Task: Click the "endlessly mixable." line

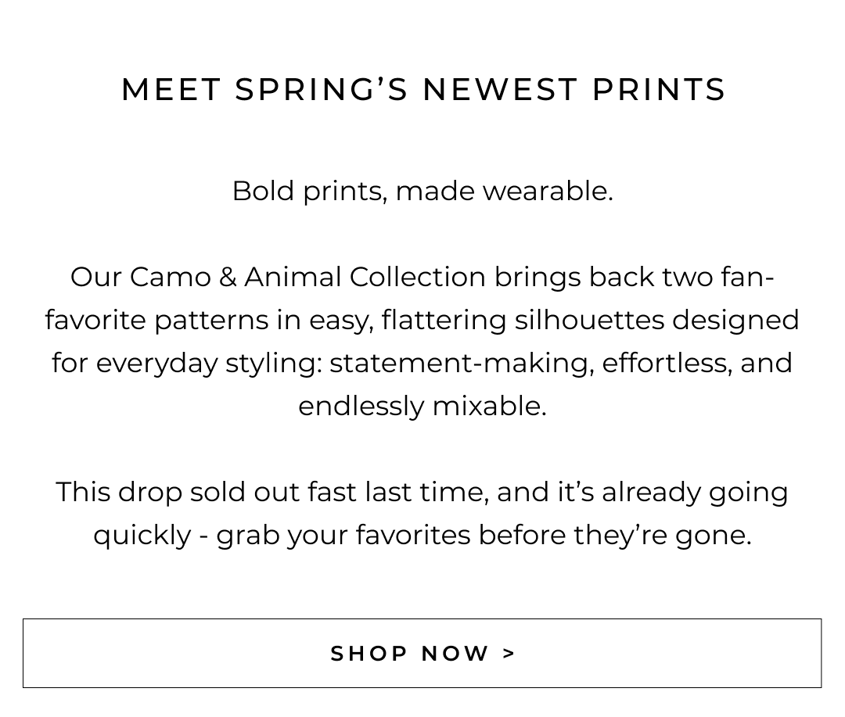Action: tap(422, 406)
